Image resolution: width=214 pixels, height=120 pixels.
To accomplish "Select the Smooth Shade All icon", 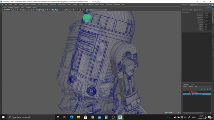I will 39,10.
